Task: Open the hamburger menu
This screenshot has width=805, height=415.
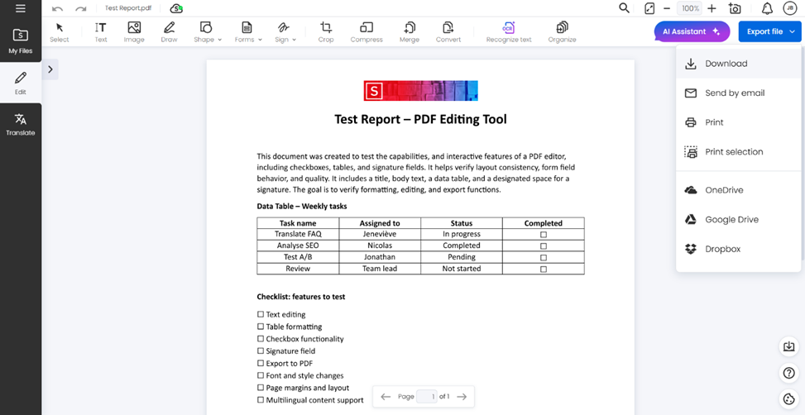Action: click(21, 8)
